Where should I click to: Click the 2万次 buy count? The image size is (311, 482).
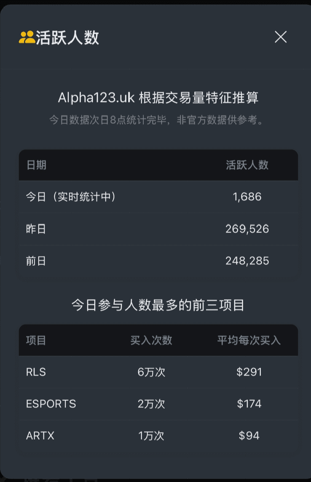pyautogui.click(x=151, y=404)
